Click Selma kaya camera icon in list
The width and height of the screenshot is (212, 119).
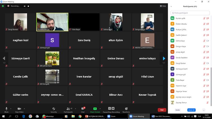pyautogui.click(x=207, y=41)
